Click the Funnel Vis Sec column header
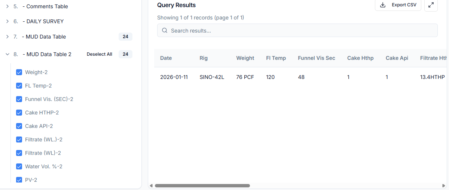 click(316, 58)
